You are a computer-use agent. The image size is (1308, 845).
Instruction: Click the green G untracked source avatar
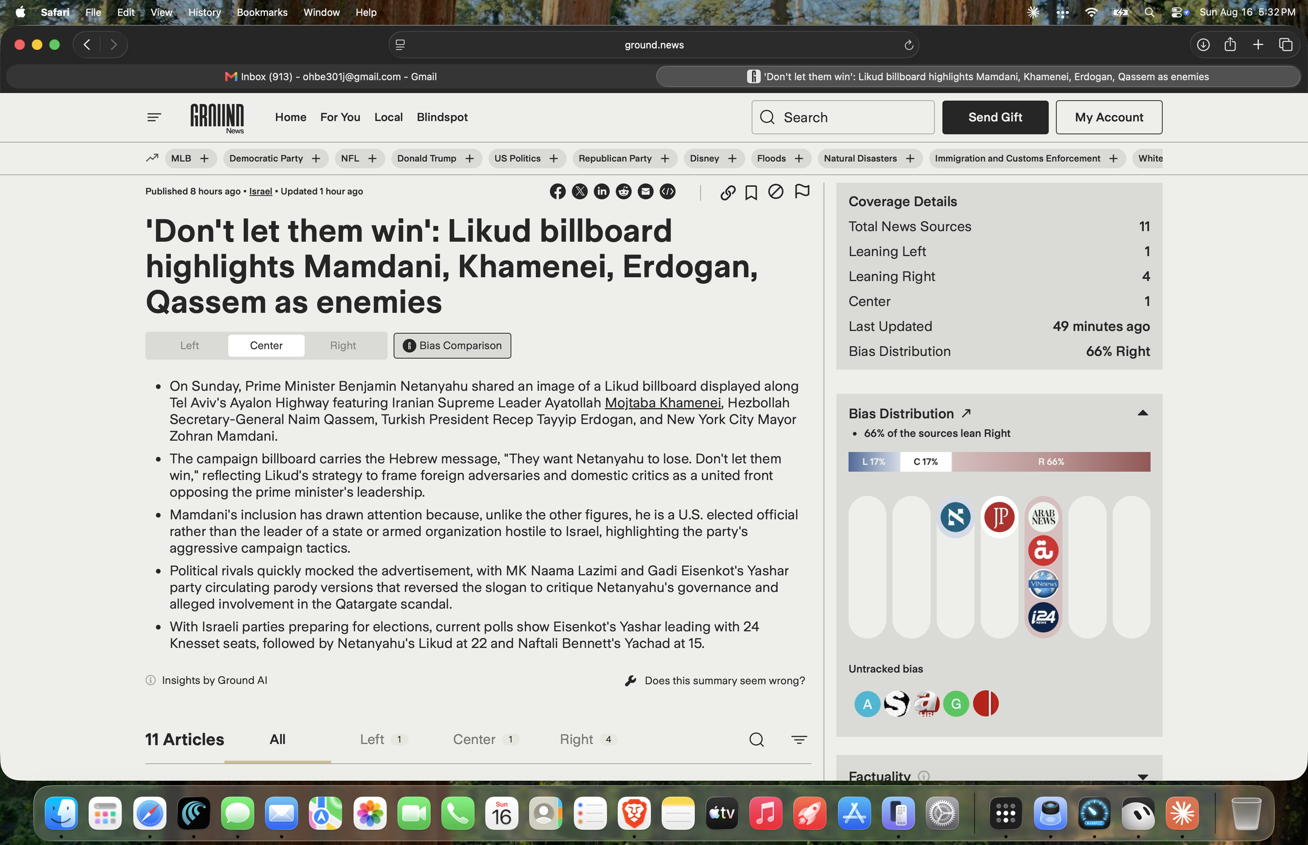[955, 704]
